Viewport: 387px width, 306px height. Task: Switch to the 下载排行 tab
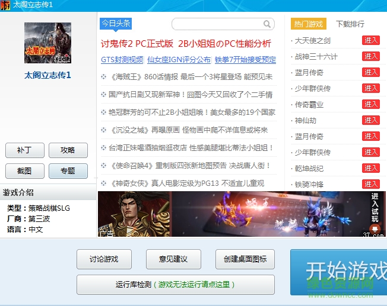click(350, 24)
